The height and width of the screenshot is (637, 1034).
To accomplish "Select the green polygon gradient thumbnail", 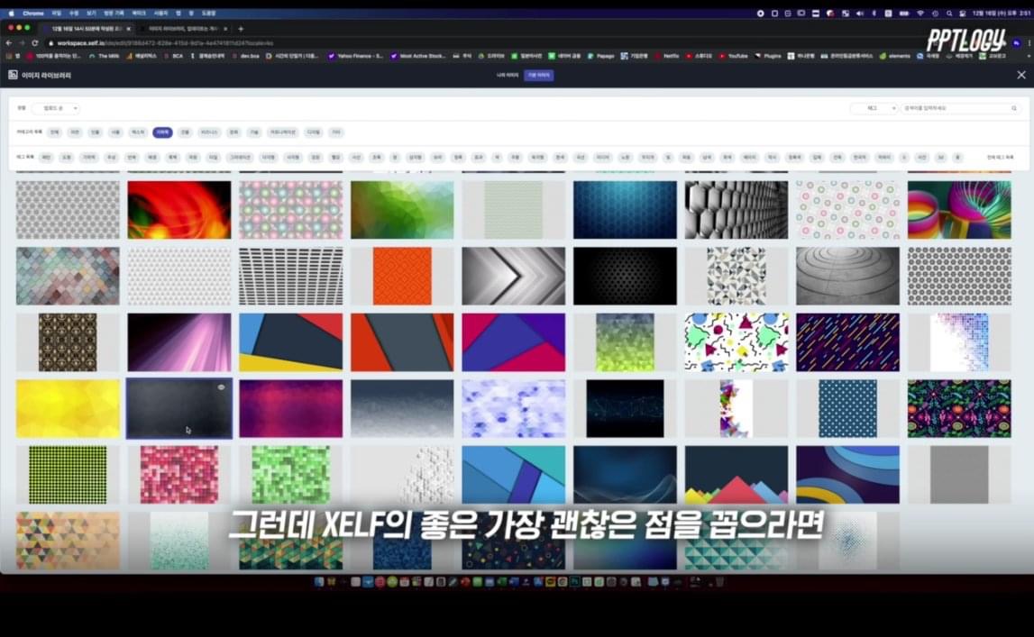I will (x=402, y=210).
